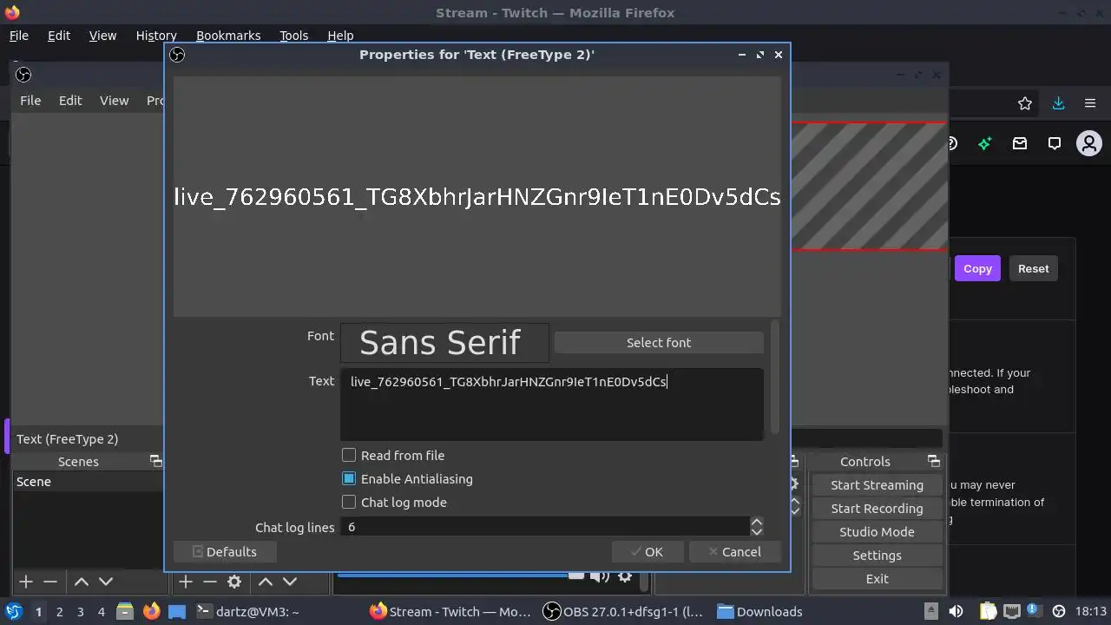Screen dimensions: 1111x625
Task: Click the Sans Serif font preview
Action: pyautogui.click(x=444, y=342)
